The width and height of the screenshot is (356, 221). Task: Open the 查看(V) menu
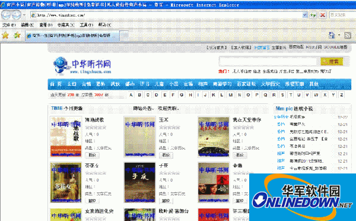46,25
